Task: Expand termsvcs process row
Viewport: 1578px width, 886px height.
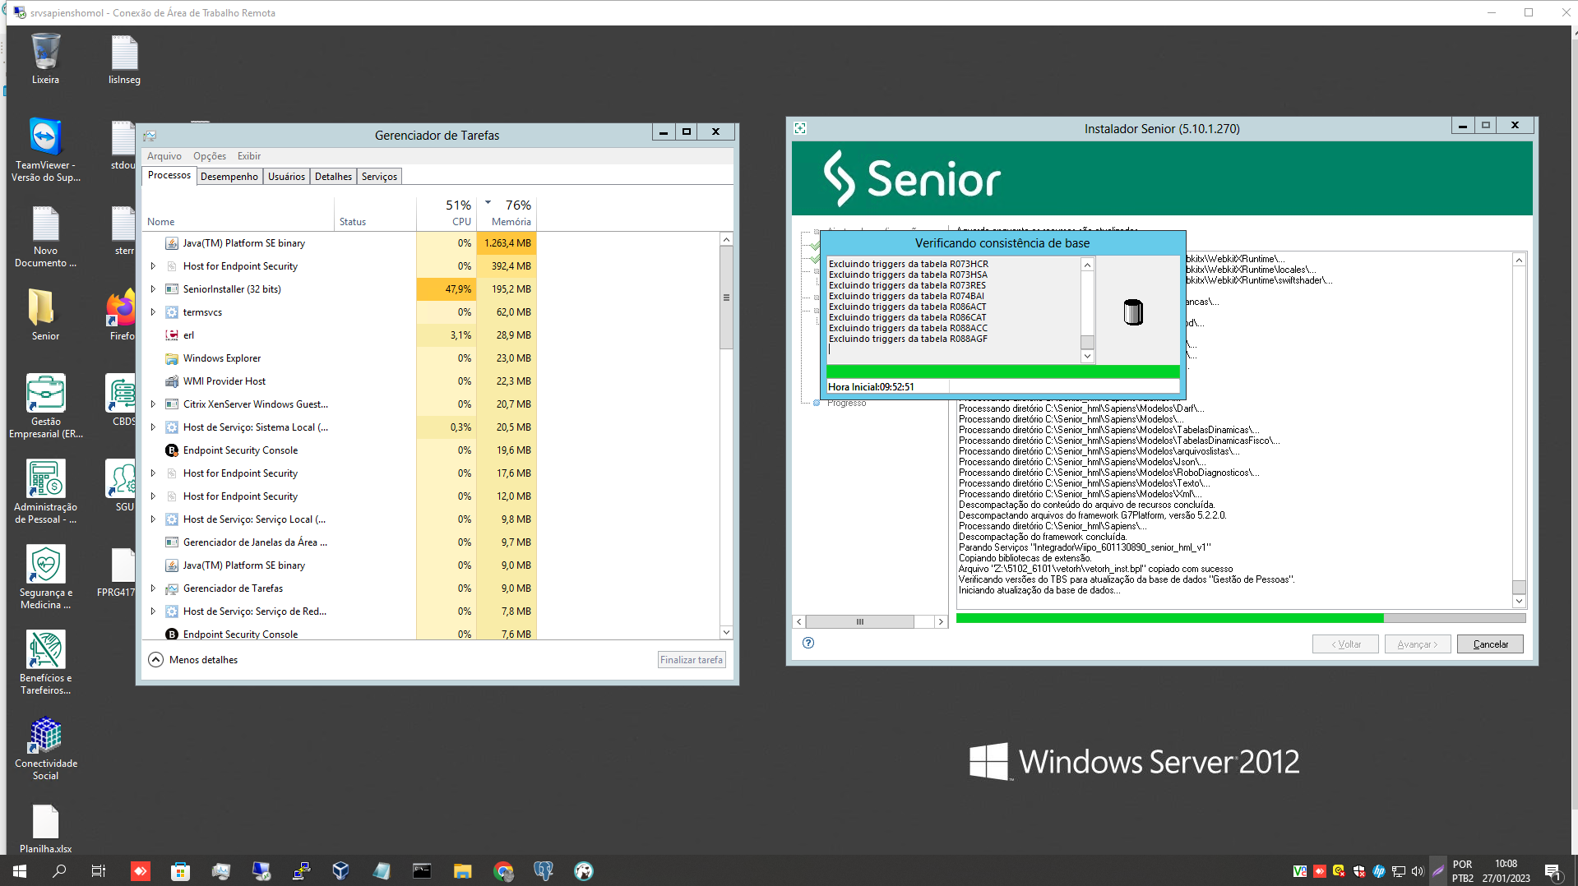Action: coord(153,312)
